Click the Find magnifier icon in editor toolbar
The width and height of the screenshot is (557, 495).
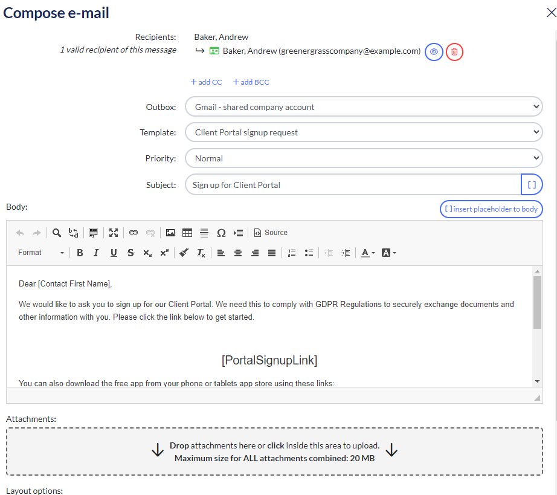tap(56, 233)
